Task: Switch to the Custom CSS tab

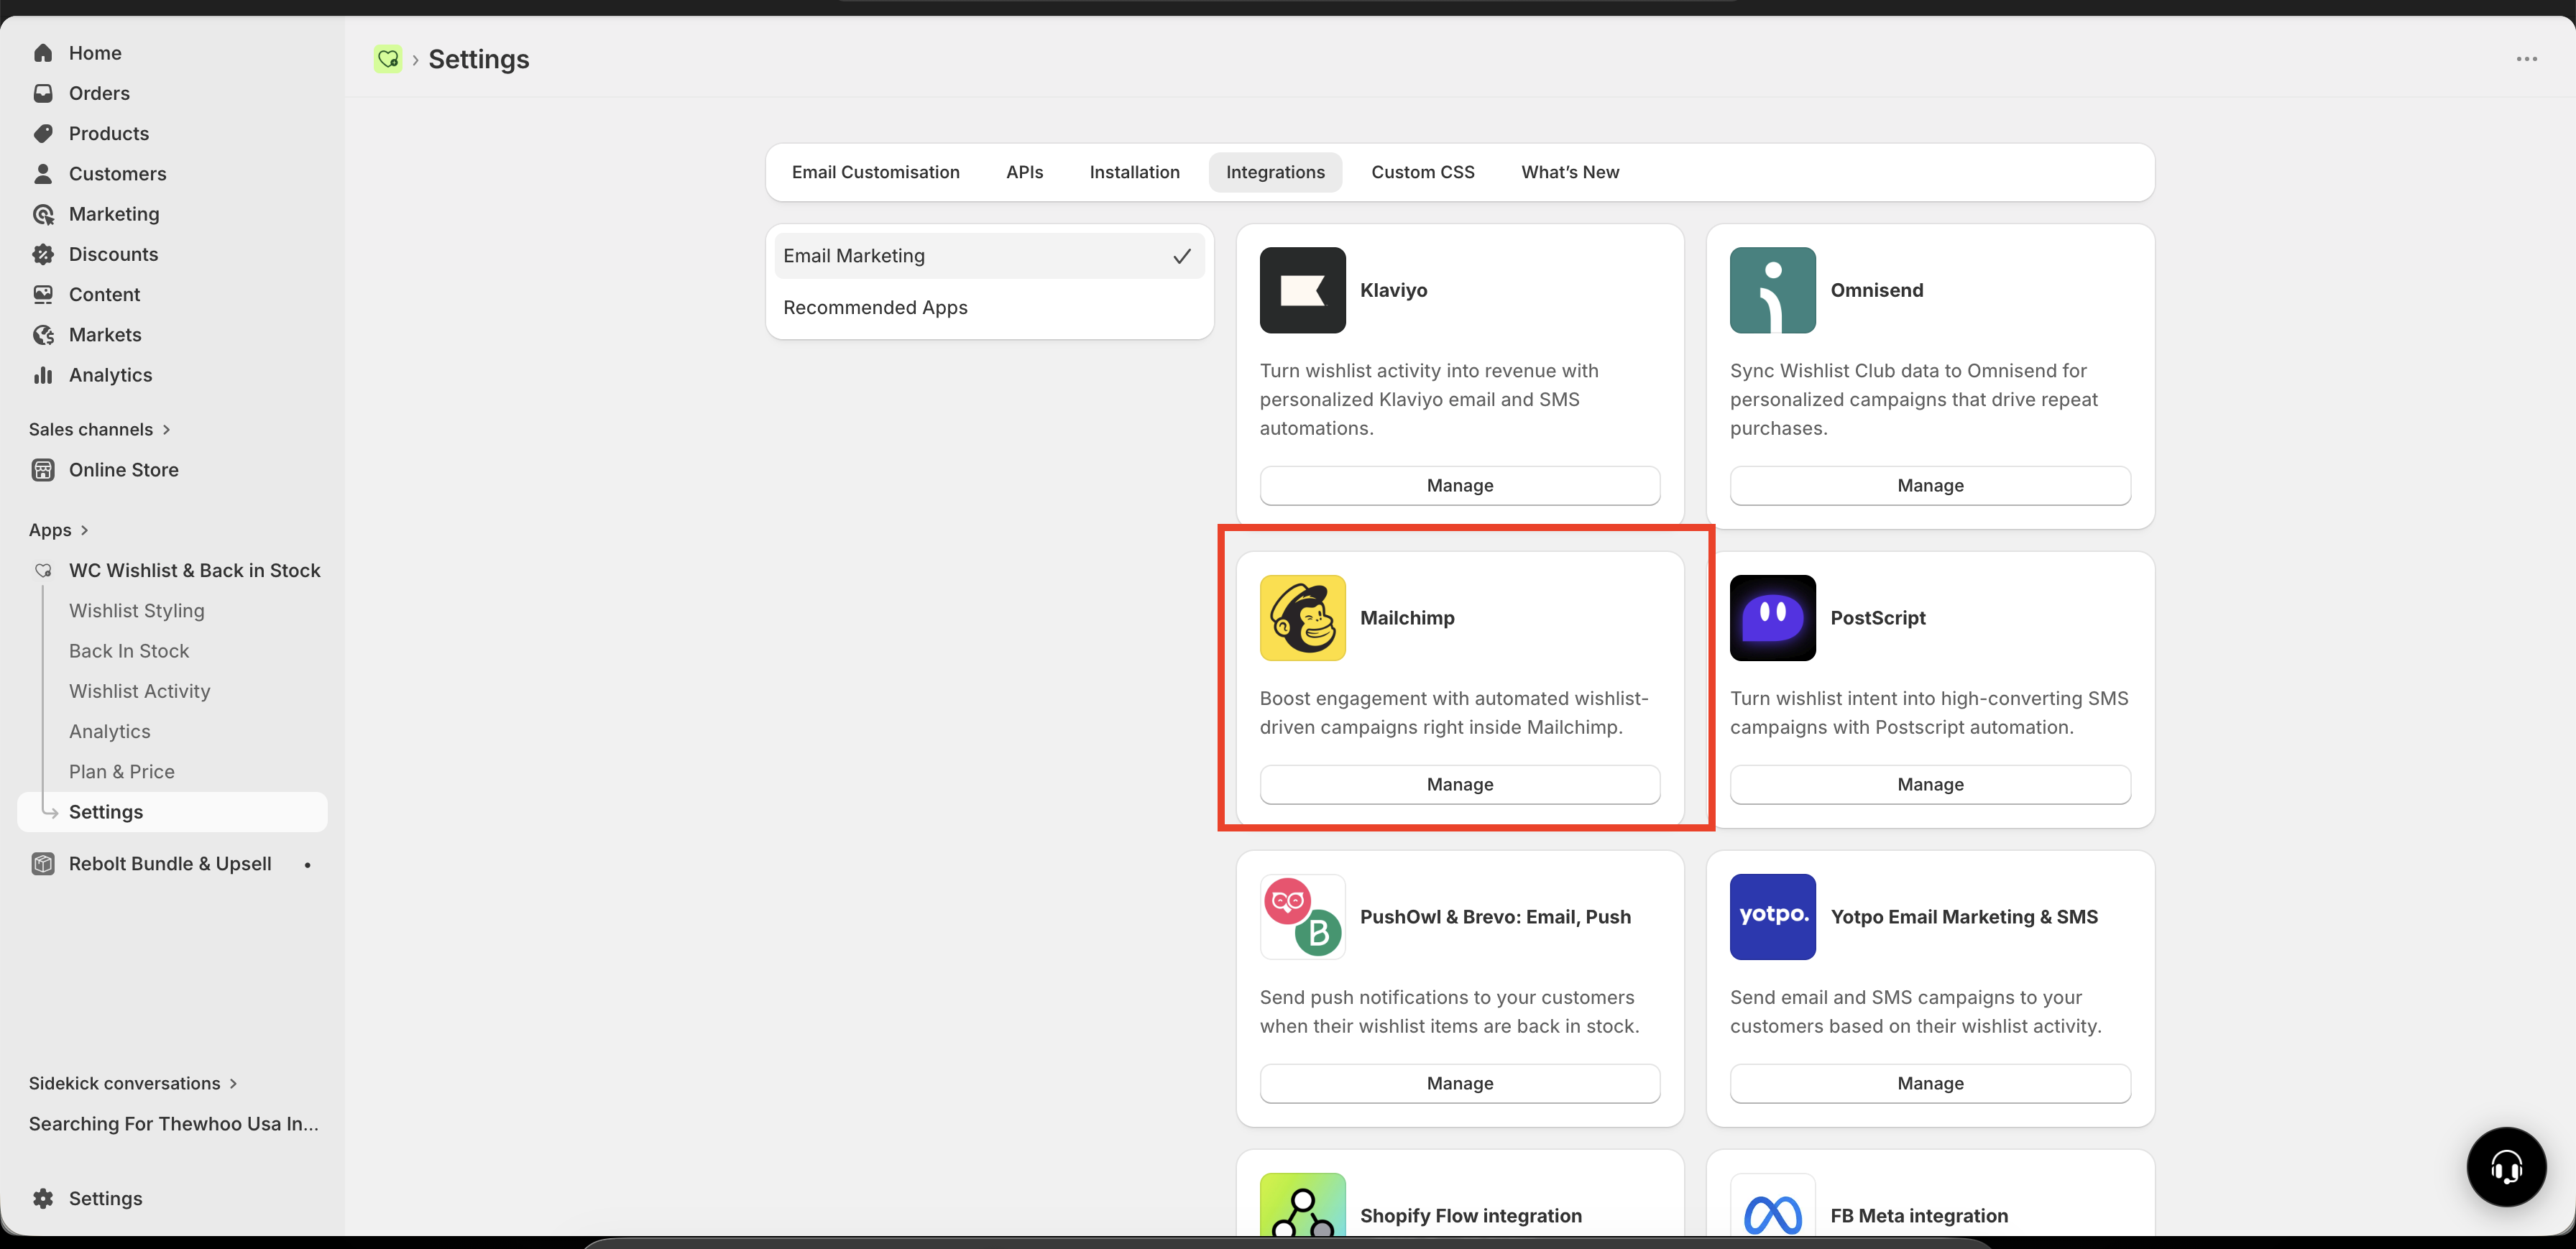Action: 1422,172
